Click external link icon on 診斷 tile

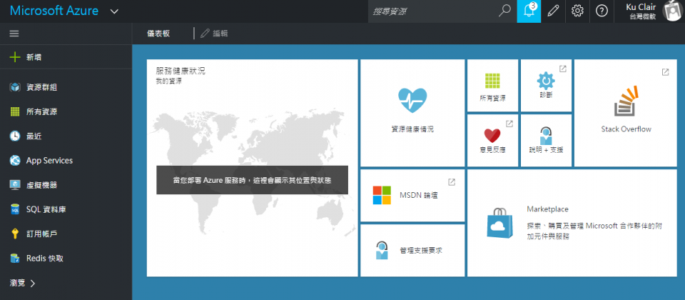563,69
